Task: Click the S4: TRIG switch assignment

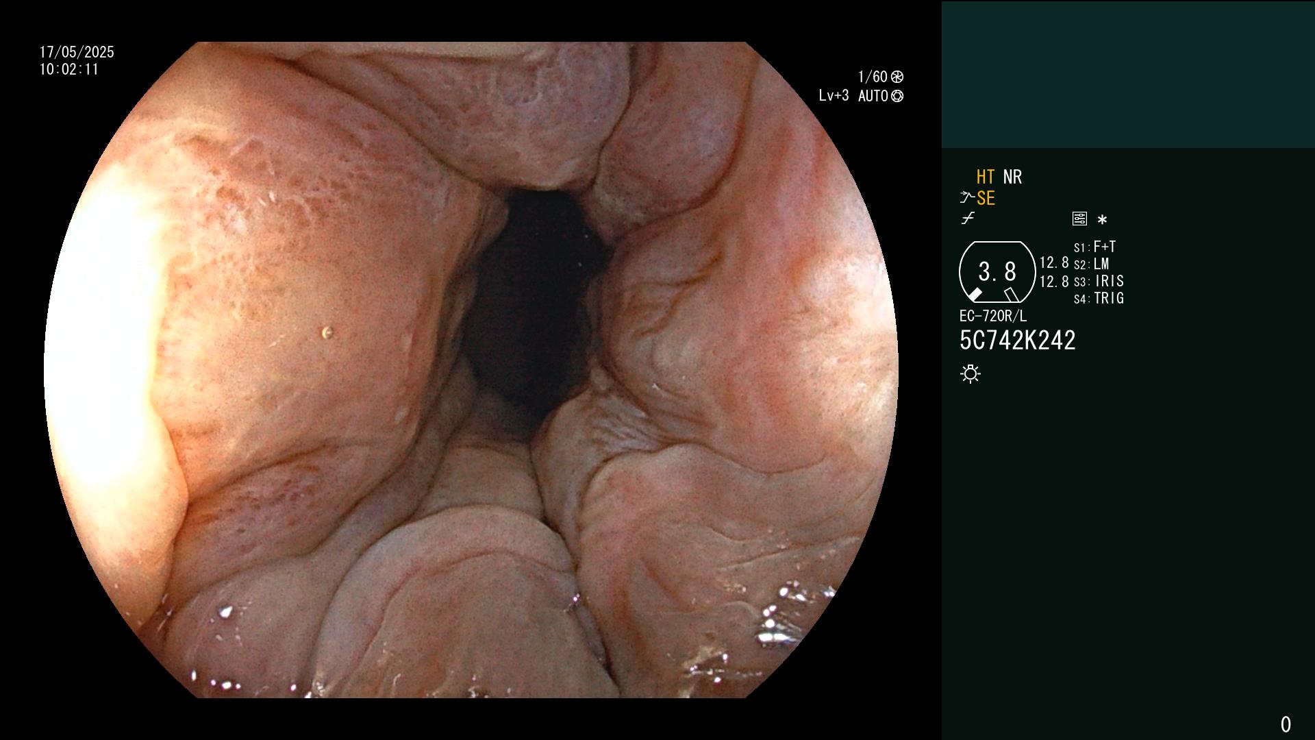Action: point(1099,298)
